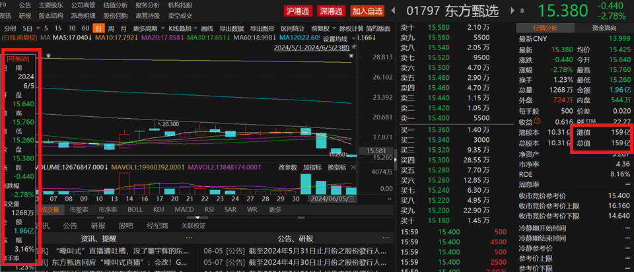This screenshot has width=634, height=272.
Task: Open the first news headline about 嚎叫式直播
Action: 119,252
